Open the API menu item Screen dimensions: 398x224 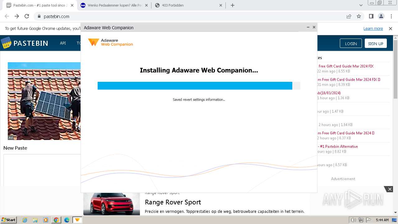pos(63,43)
